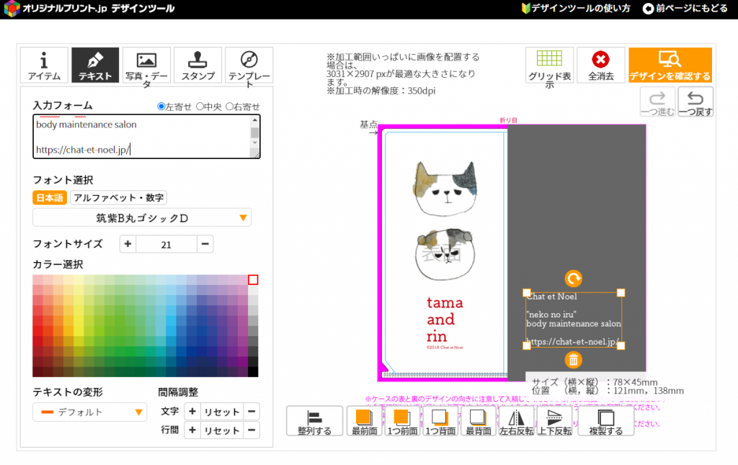Clear everything with 全消去
The image size is (738, 465).
tap(600, 65)
